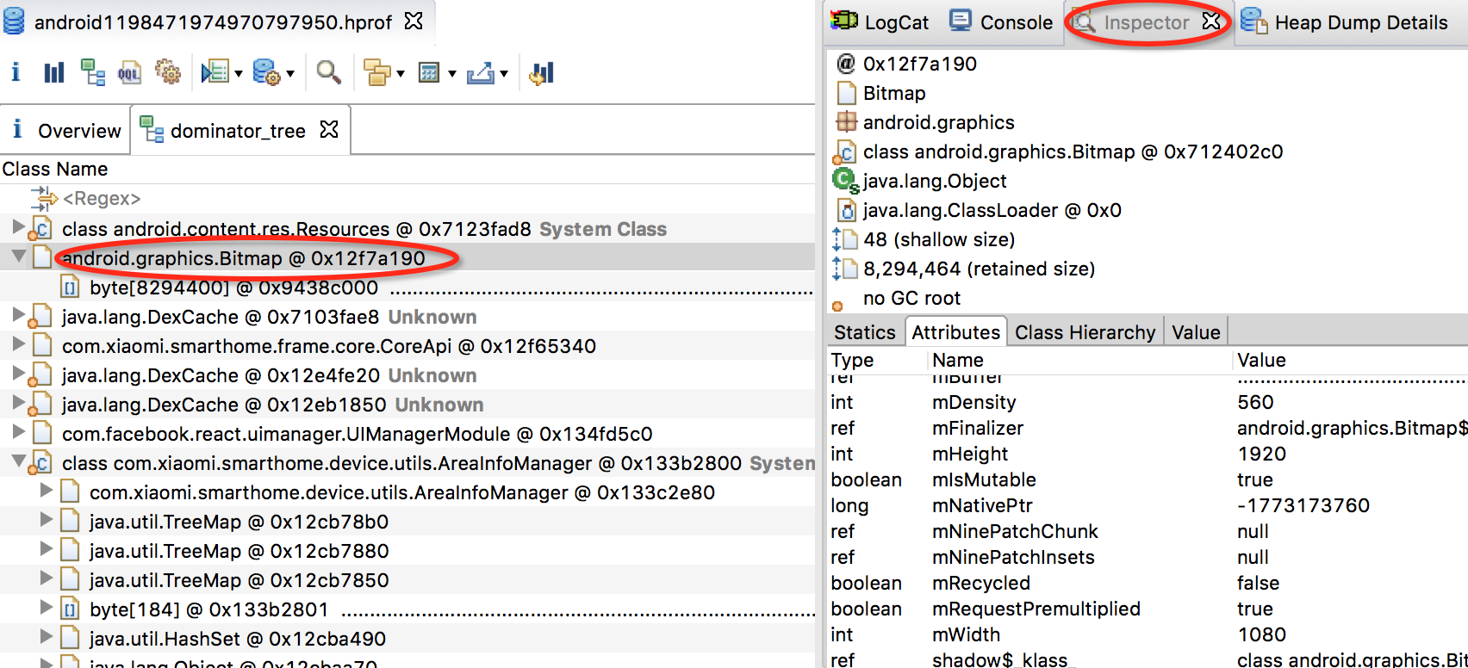Click the Open Query Browser database icon
Image resolution: width=1468 pixels, height=668 pixels.
267,72
